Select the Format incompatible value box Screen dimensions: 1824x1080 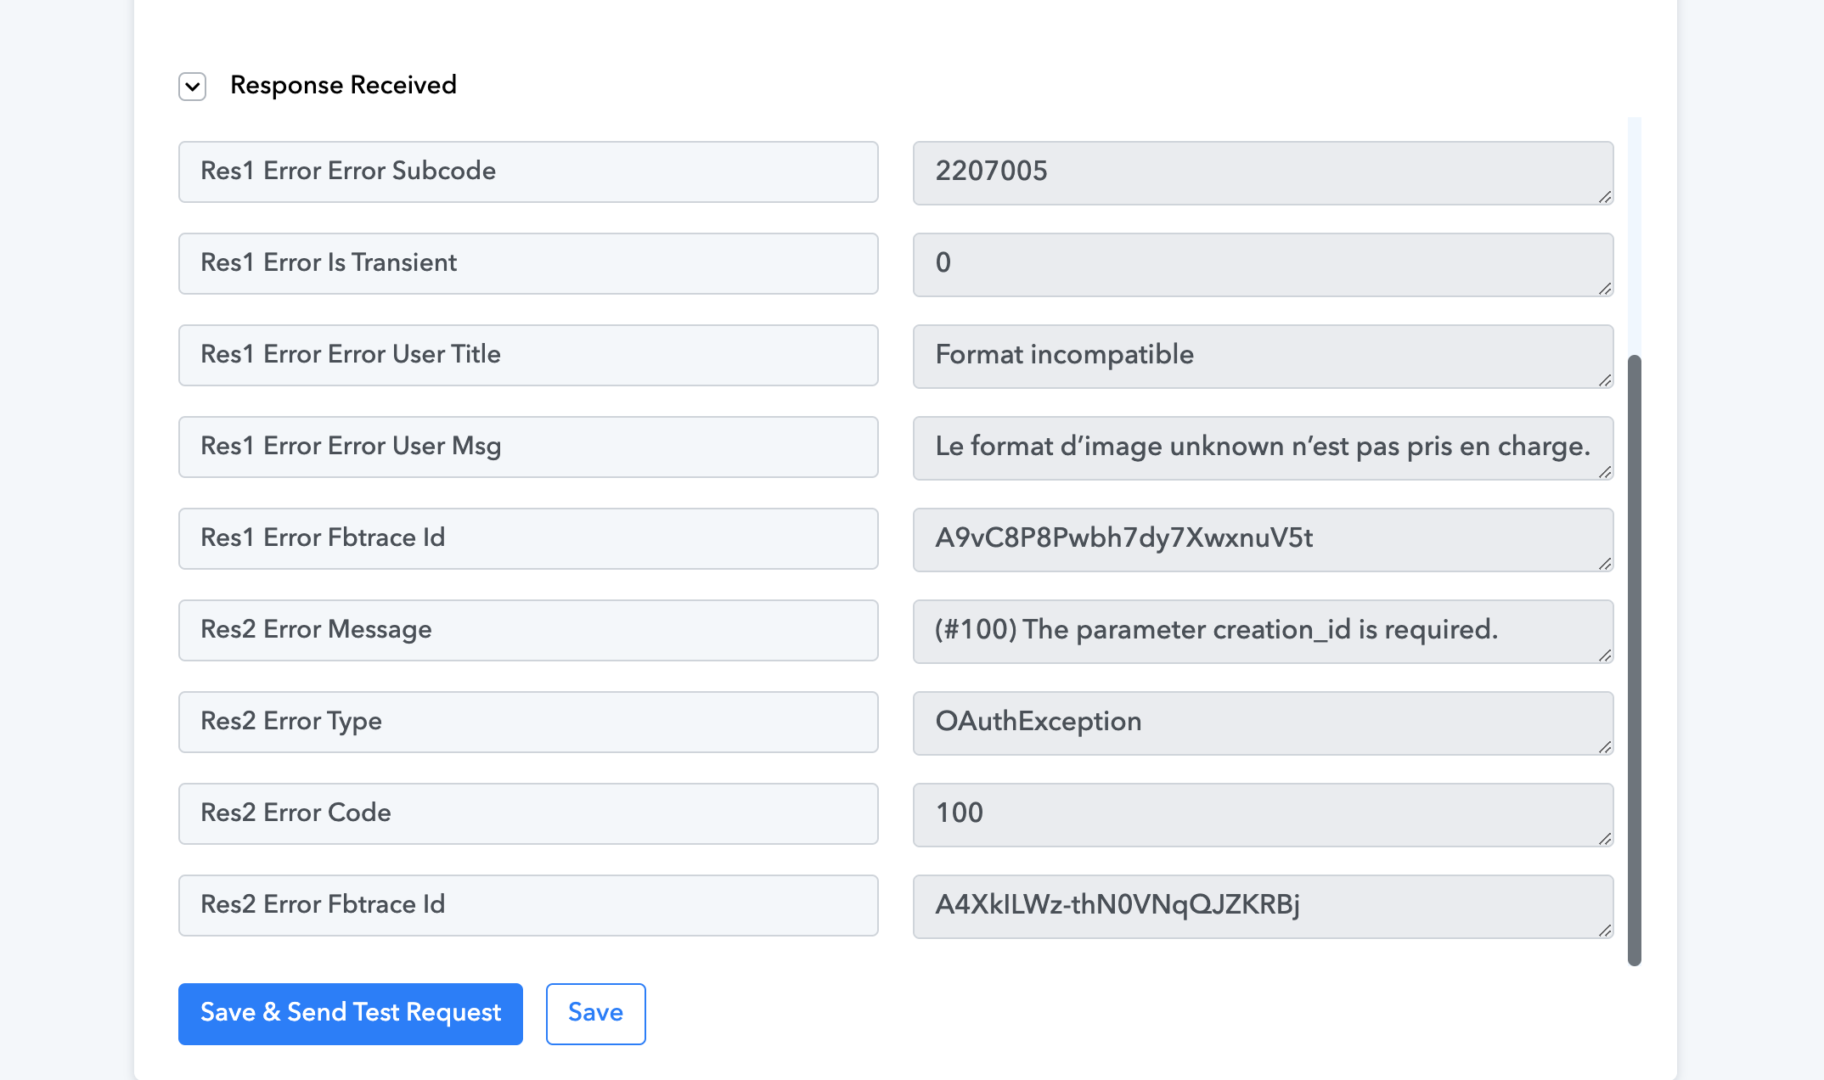[x=1264, y=357]
